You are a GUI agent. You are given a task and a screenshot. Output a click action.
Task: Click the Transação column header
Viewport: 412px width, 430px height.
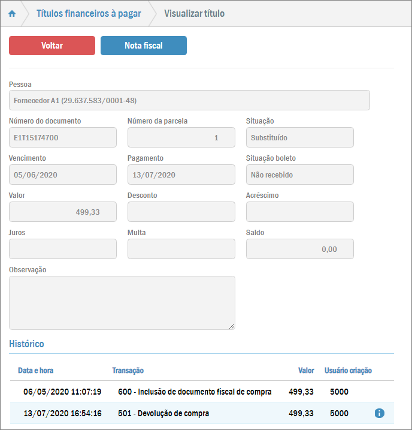tap(128, 371)
